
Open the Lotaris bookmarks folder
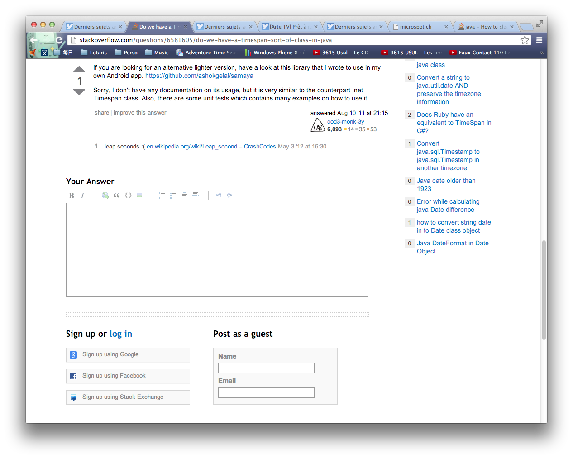tap(94, 53)
